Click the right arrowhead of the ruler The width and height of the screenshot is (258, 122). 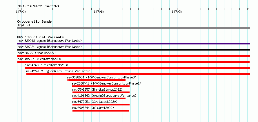click(x=249, y=9)
